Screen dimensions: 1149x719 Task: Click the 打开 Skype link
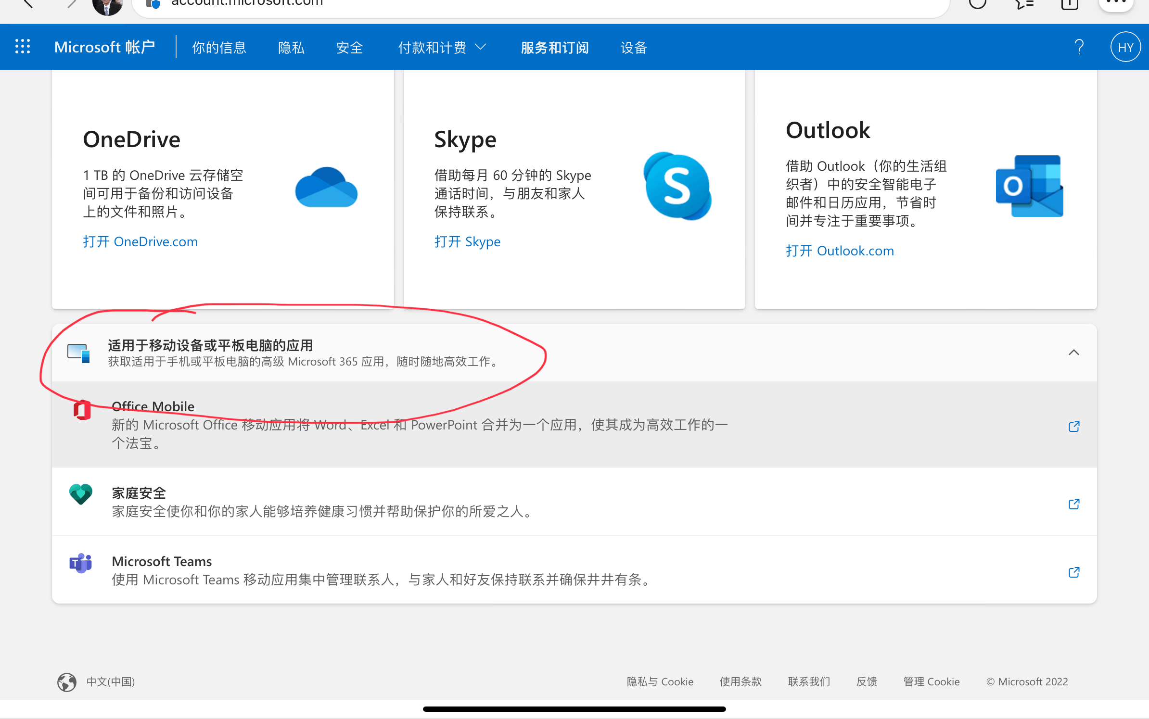pyautogui.click(x=467, y=241)
